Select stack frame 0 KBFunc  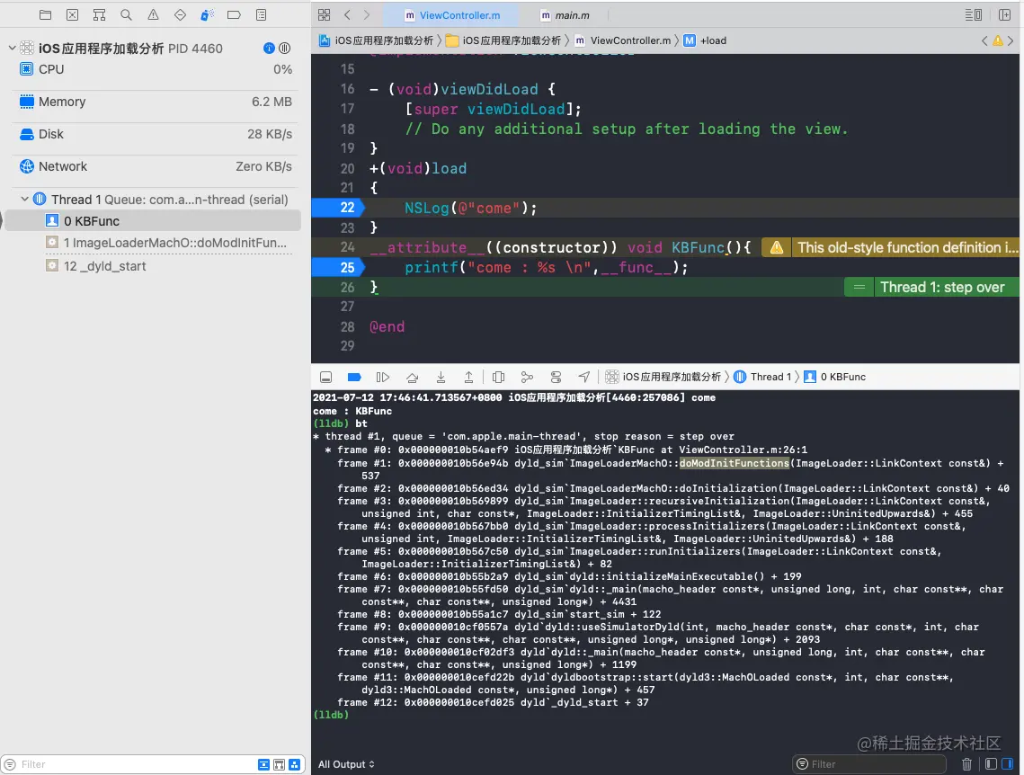[x=154, y=220]
